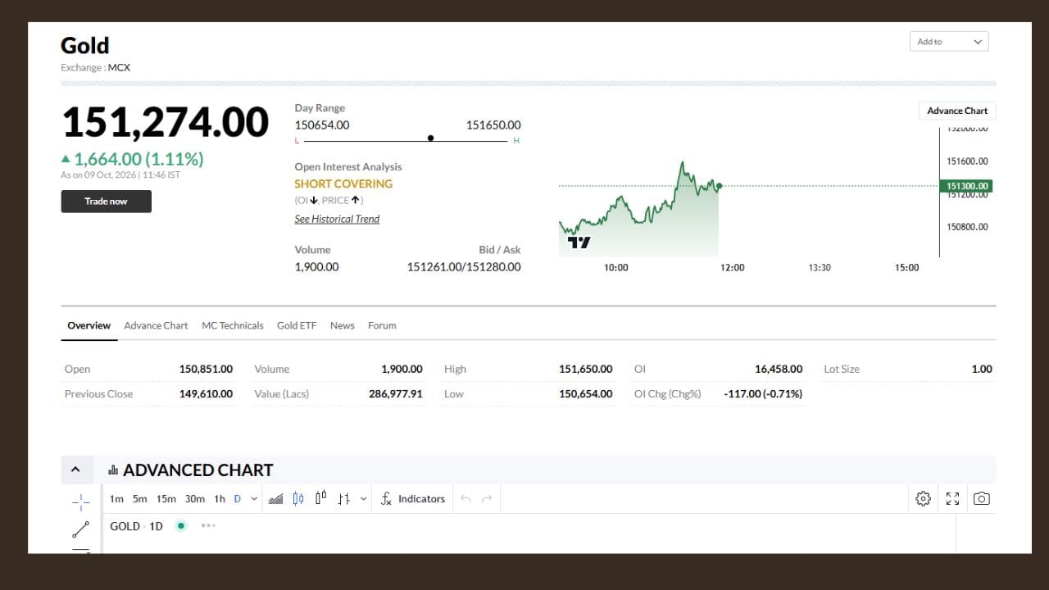Take a chart snapshot with camera icon
This screenshot has height=590, width=1049.
coord(981,498)
